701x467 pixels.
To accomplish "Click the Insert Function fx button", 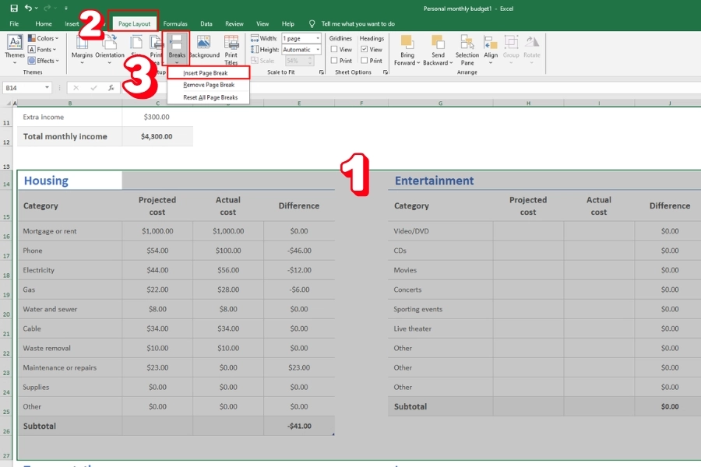I will tap(111, 87).
